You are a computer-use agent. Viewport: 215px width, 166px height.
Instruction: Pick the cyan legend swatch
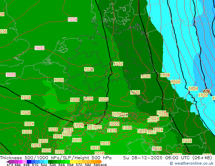point(46,162)
